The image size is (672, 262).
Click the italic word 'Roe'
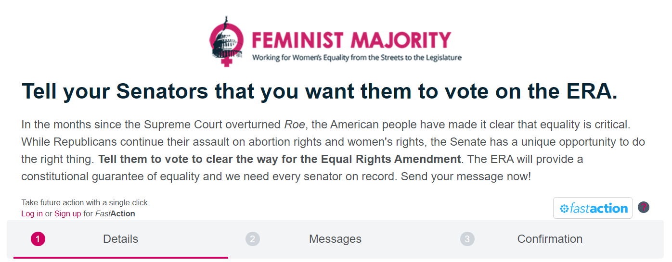click(x=294, y=125)
